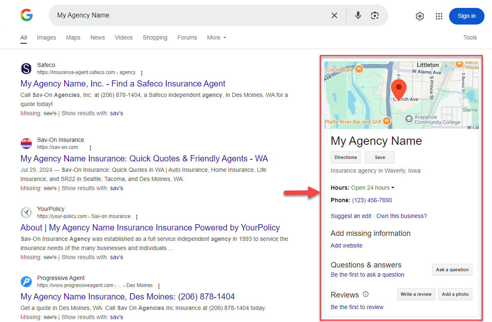Click My Agency Name panel heading
Image resolution: width=492 pixels, height=322 pixels.
point(376,141)
